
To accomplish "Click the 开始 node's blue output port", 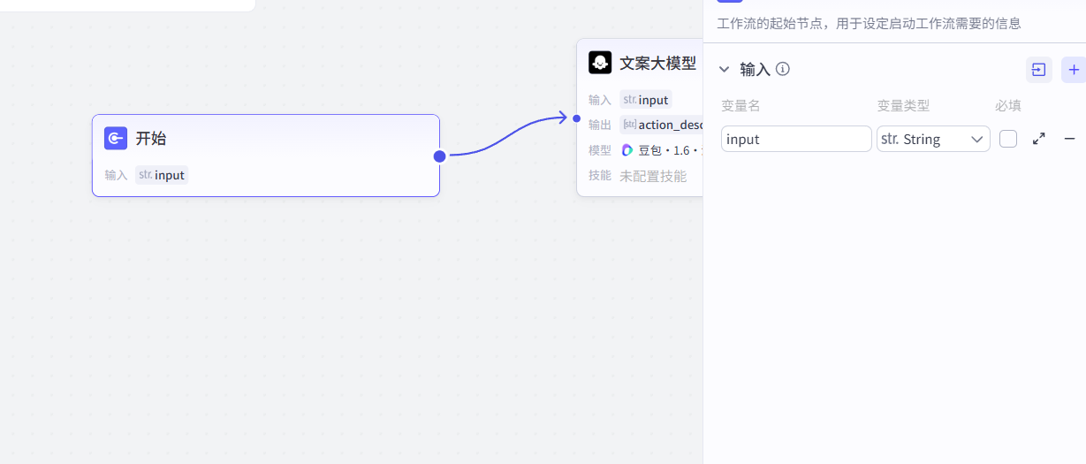I will tap(439, 156).
